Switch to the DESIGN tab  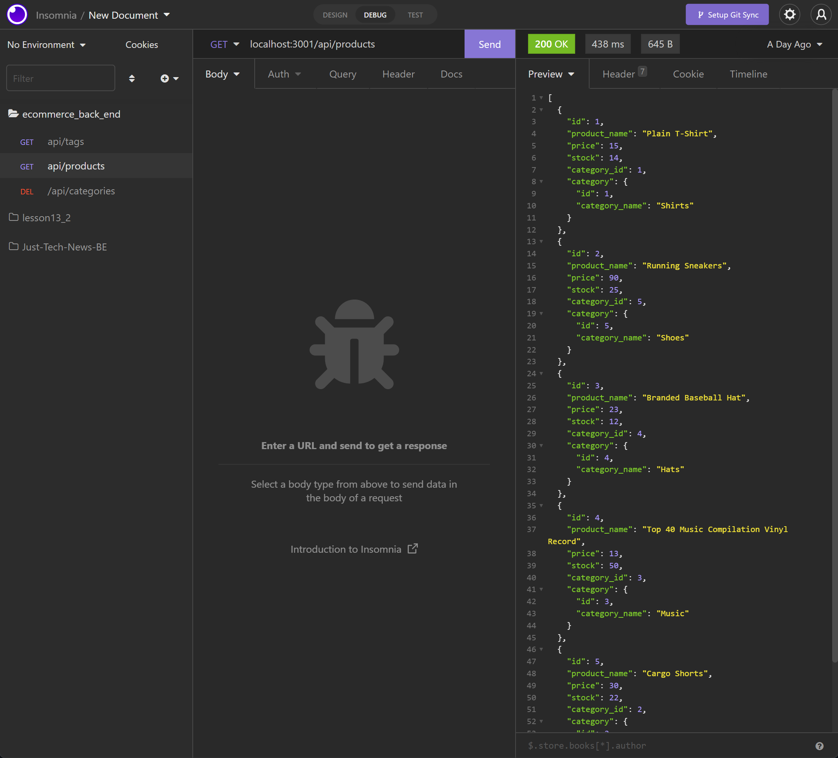334,14
